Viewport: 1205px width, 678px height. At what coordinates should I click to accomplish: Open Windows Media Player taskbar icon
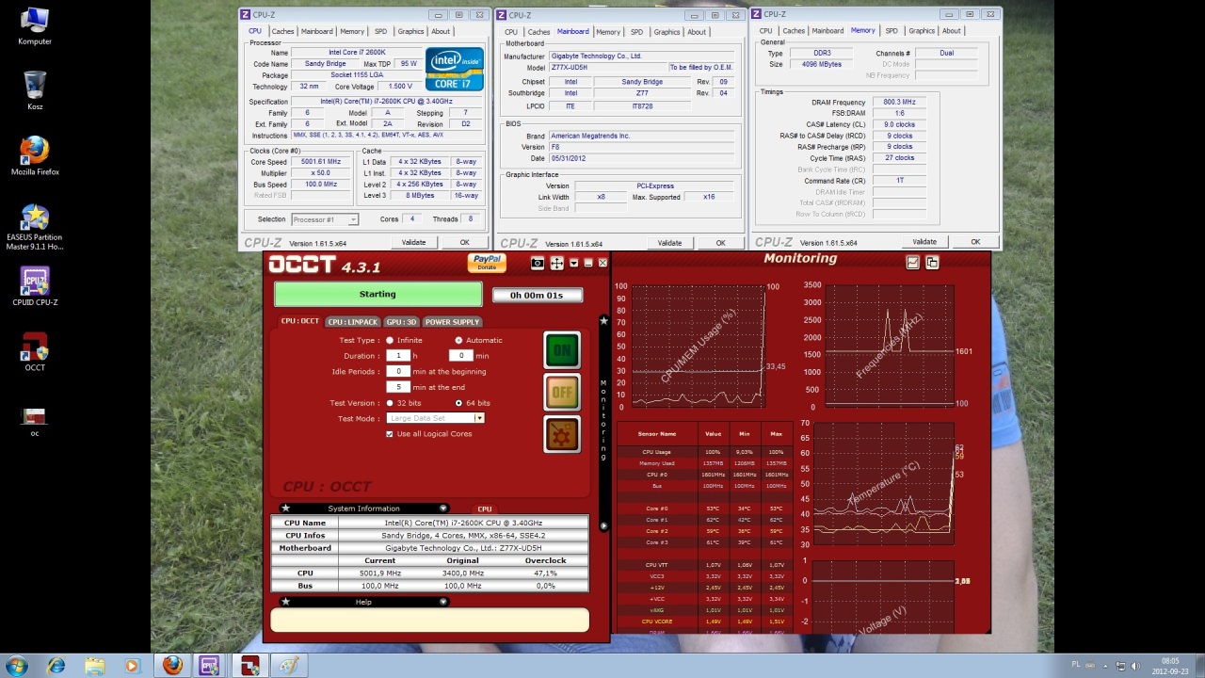132,666
